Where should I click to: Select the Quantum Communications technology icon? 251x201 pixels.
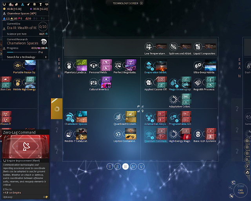coord(149,134)
